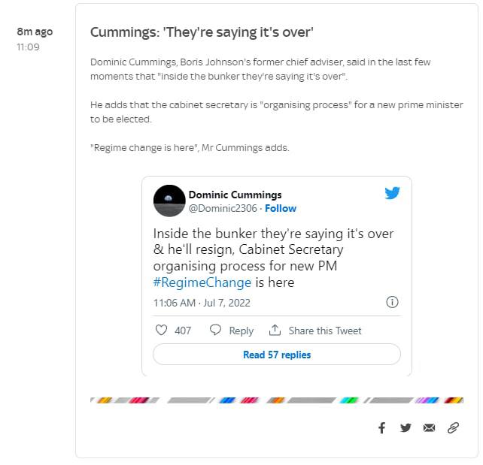Click the 407 likes count
The height and width of the screenshot is (465, 483).
click(x=183, y=331)
